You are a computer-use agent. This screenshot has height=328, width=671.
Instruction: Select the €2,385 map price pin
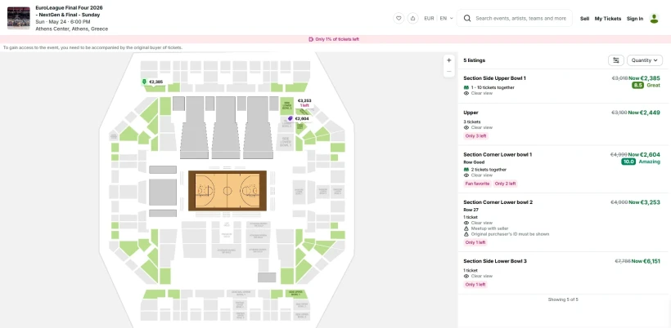[152, 82]
